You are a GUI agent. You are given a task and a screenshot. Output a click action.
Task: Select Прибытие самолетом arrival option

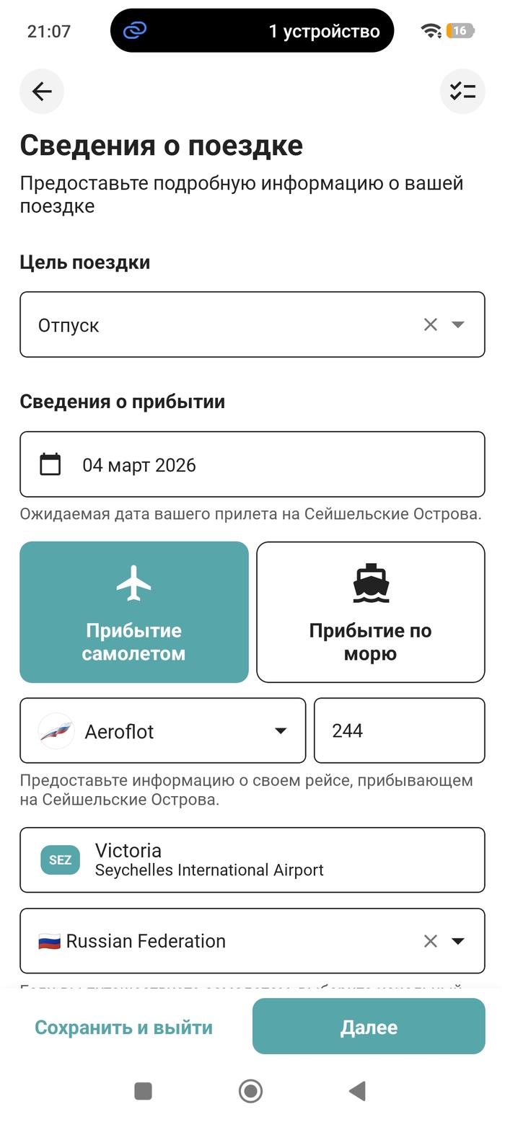tap(134, 611)
